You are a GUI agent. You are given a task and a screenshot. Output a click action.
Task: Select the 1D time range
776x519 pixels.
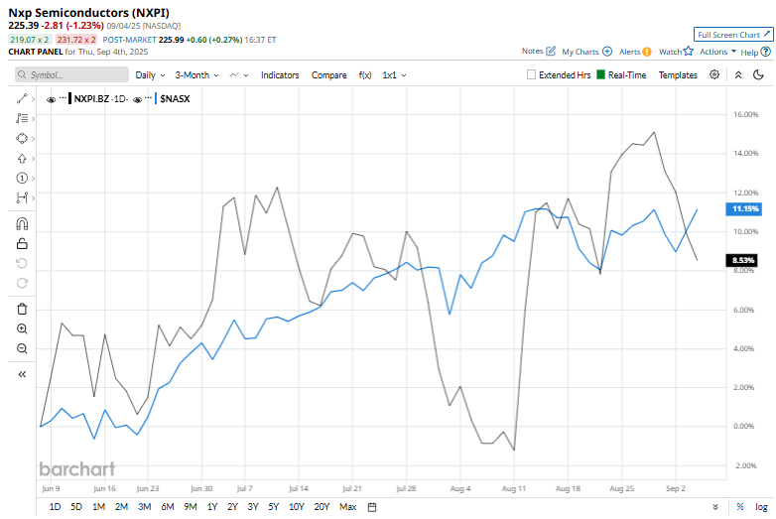[55, 507]
